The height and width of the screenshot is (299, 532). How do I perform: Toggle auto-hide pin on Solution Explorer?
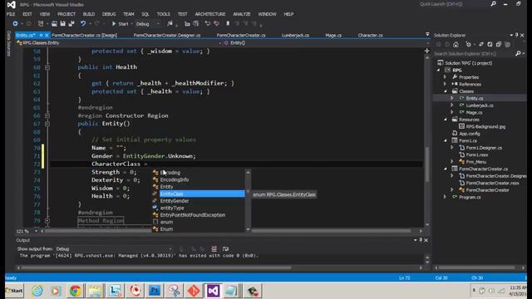[x=516, y=35]
